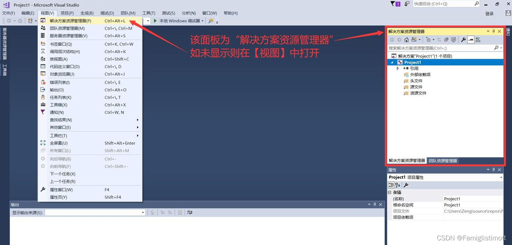
Task: Open the 调试(D) menu
Action: coord(107,13)
